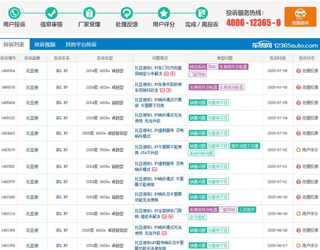Open complaint 比亚迪宋L EV哨兵及千里眼功能无法使用
Viewport: 320px width, 250px height.
158,197
